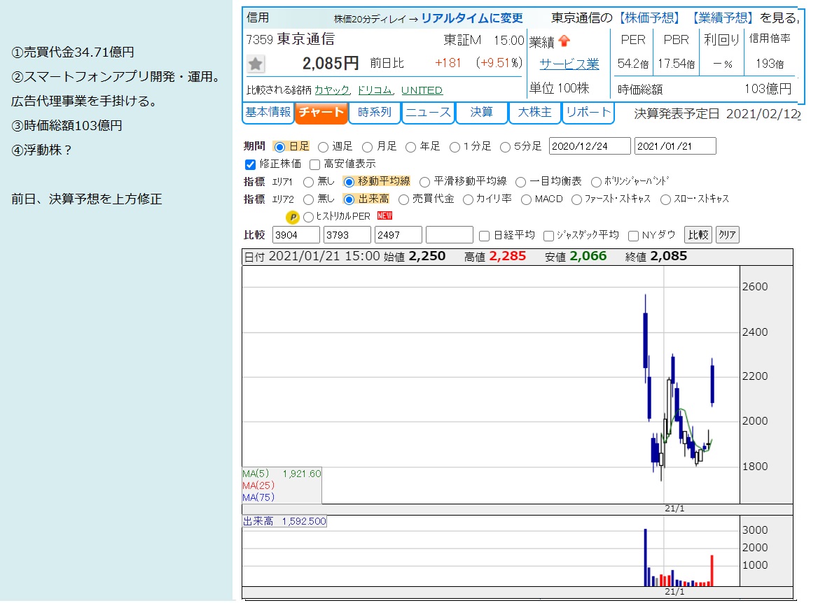Switch to the ニュース tab
The width and height of the screenshot is (825, 603).
428,113
